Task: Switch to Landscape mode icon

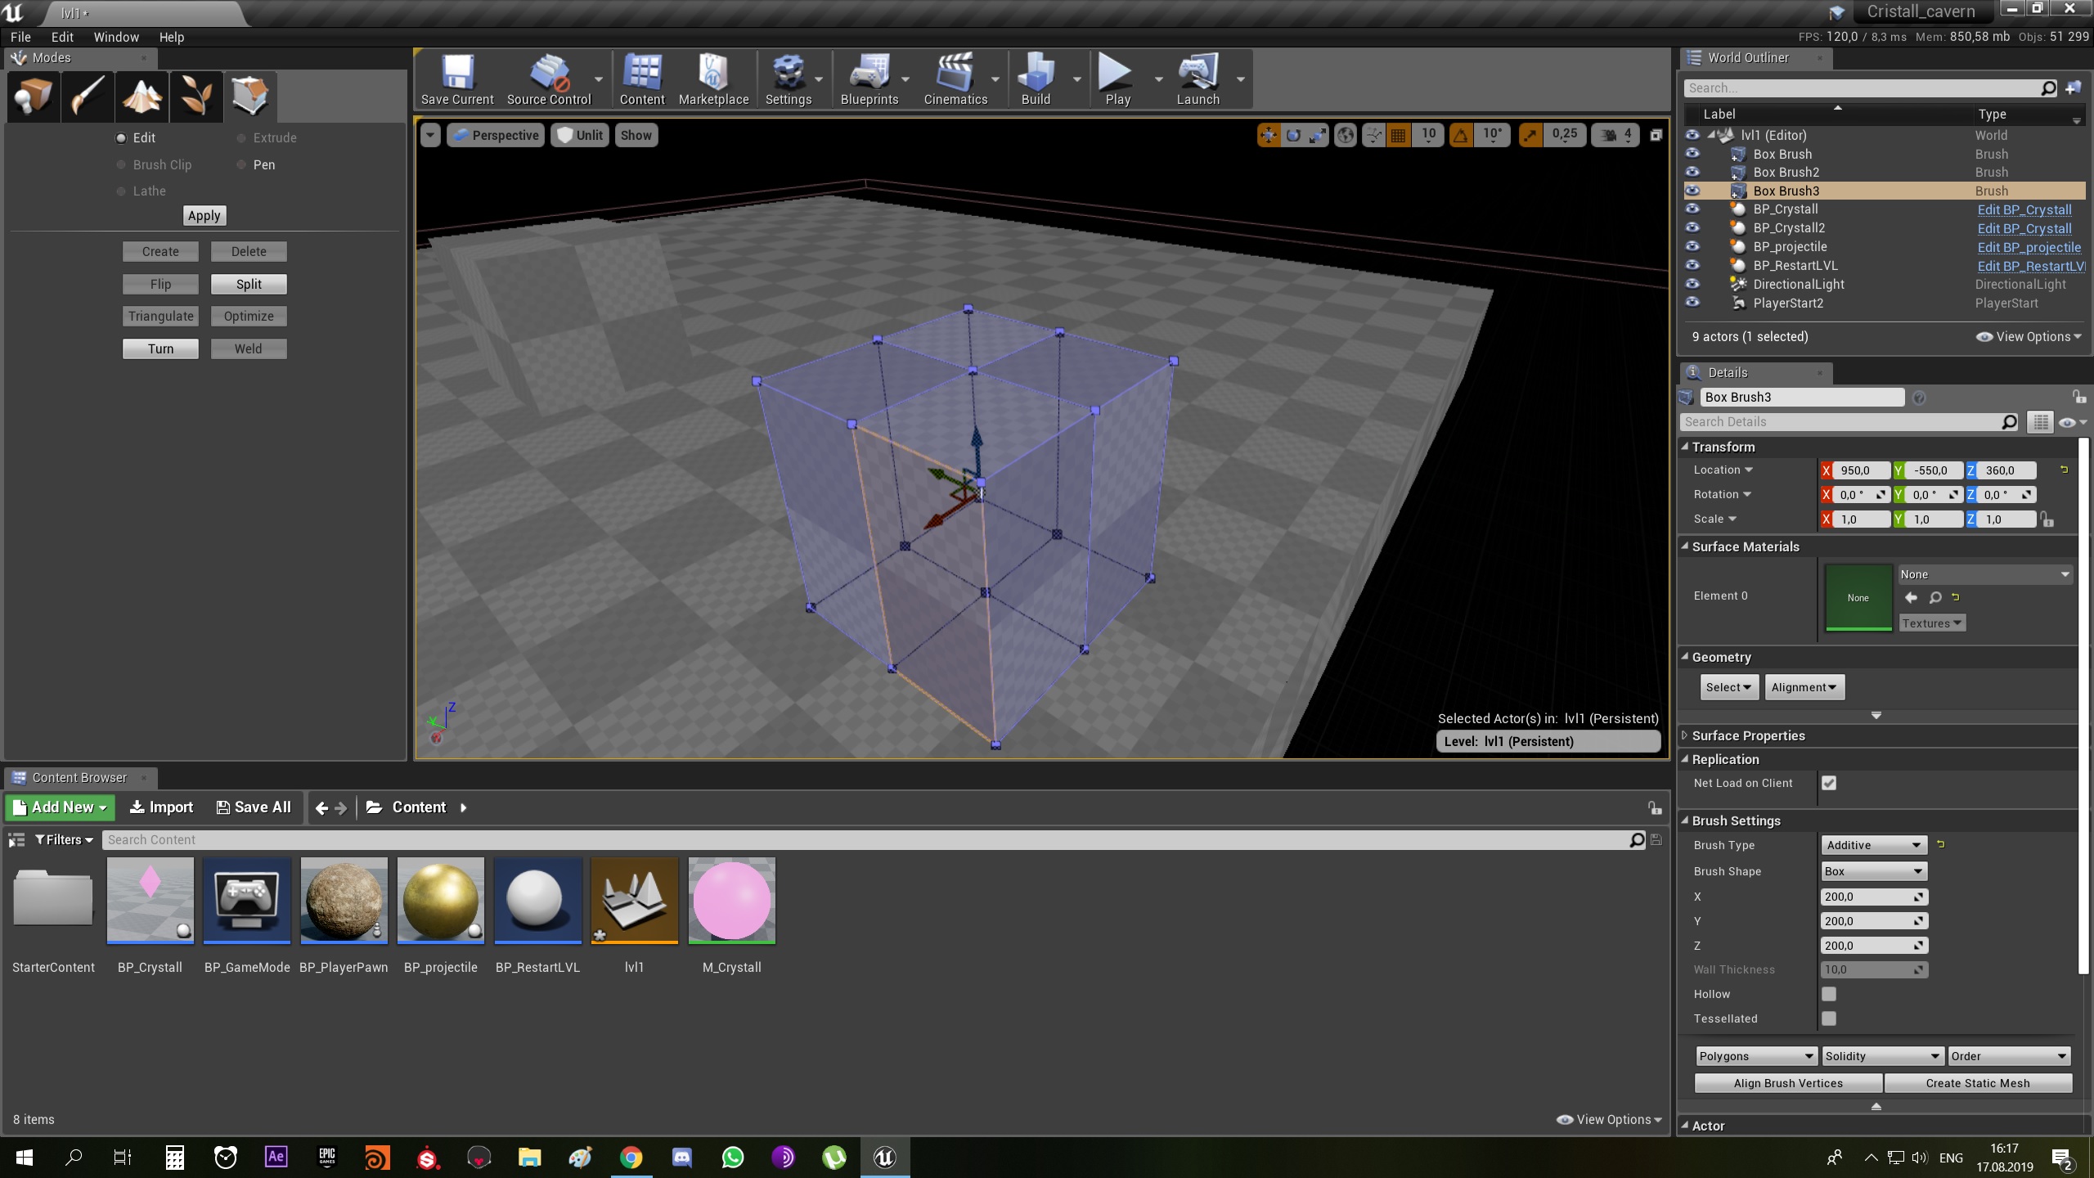Action: [142, 96]
